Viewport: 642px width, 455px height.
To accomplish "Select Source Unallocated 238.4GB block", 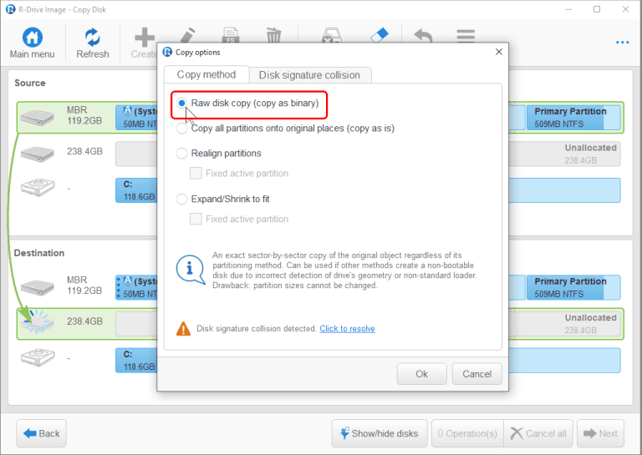I will click(x=564, y=154).
